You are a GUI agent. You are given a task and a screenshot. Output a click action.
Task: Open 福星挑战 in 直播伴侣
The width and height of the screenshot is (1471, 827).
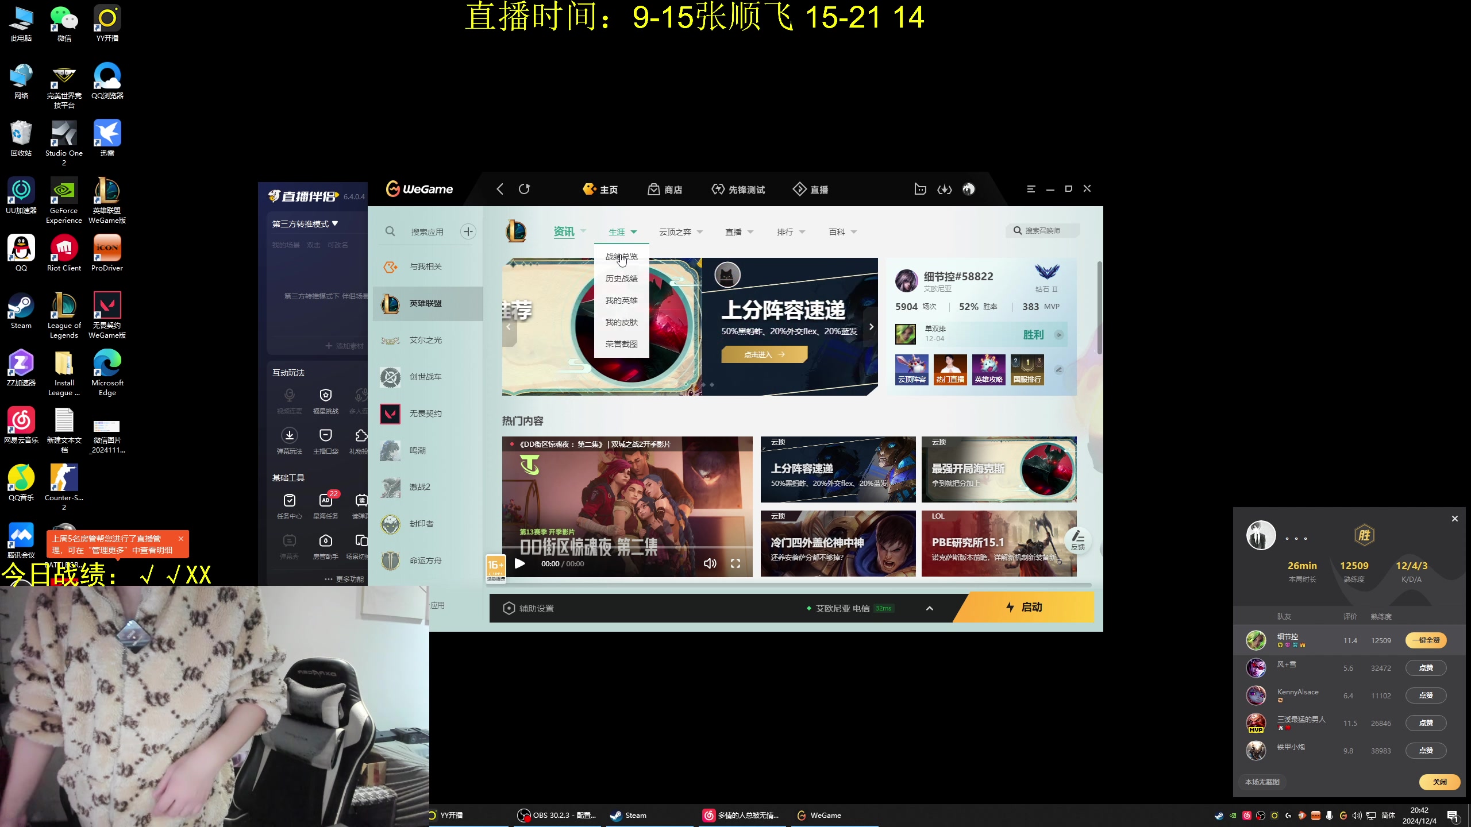pyautogui.click(x=326, y=401)
